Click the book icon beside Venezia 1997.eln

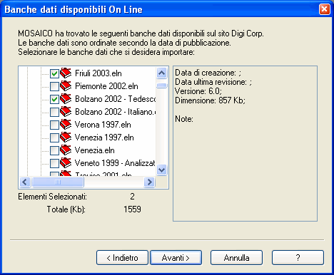point(66,137)
